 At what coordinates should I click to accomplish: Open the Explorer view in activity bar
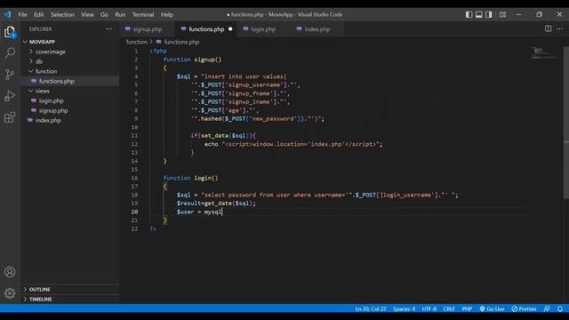pos(10,32)
